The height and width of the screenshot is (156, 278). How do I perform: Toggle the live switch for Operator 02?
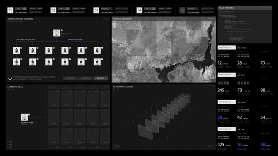64,9
